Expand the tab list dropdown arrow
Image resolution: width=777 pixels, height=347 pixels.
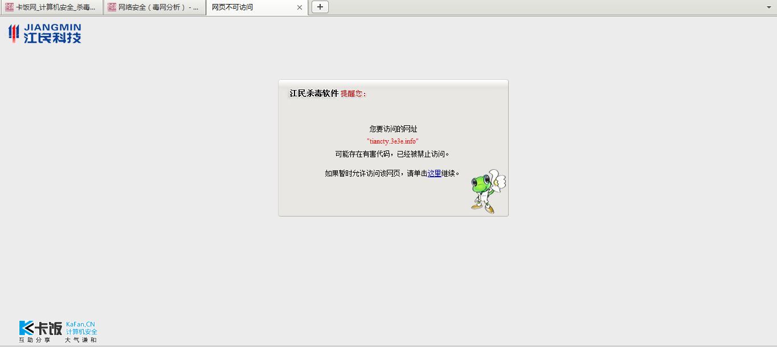(x=769, y=7)
